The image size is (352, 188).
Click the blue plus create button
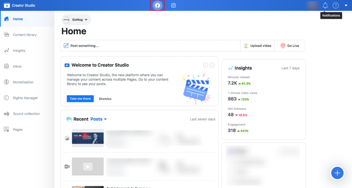point(337,173)
